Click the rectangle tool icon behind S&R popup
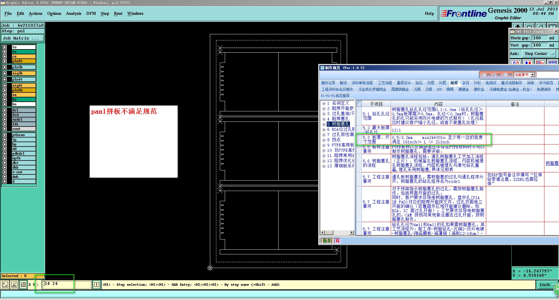 529,26
